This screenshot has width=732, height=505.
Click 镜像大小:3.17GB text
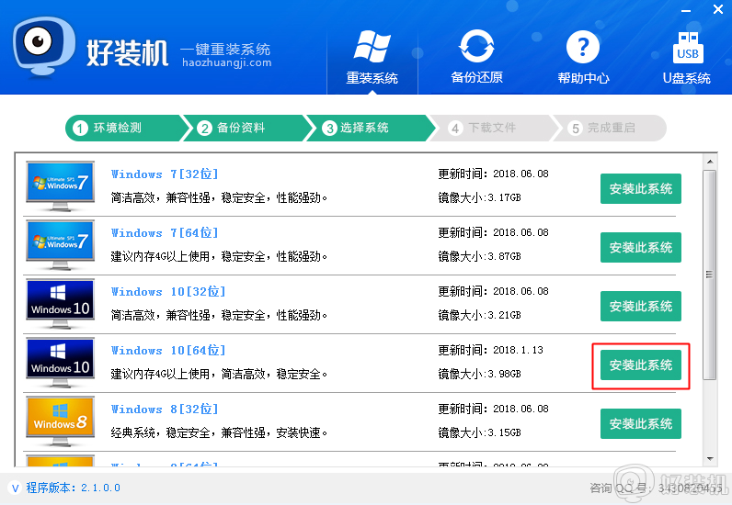[x=479, y=197]
